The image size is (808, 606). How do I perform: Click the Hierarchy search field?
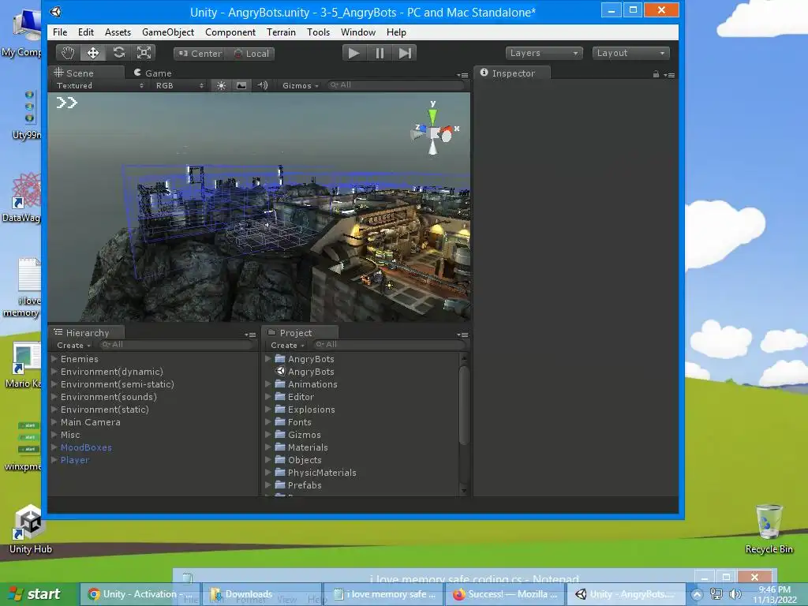point(177,345)
